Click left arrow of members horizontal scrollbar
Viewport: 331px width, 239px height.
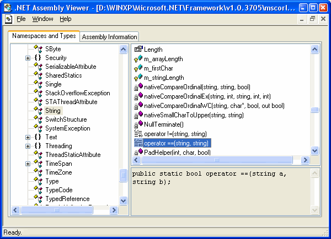coord(136,160)
